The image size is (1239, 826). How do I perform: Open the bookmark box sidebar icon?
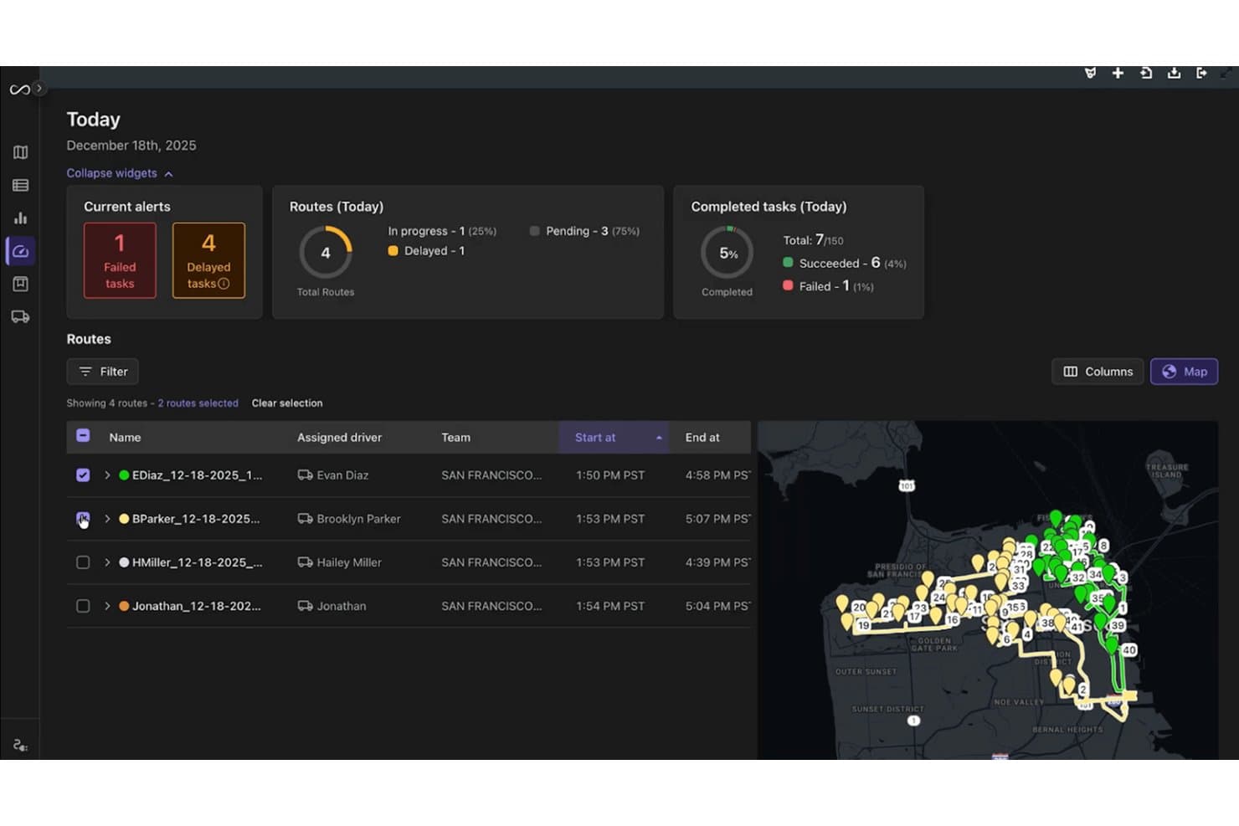tap(21, 284)
